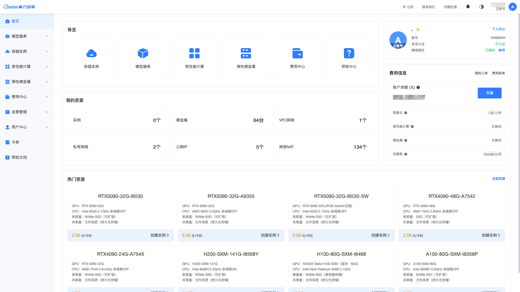Click the user avatar in the top bar
Screen dimensions: 520x292
point(513,7)
